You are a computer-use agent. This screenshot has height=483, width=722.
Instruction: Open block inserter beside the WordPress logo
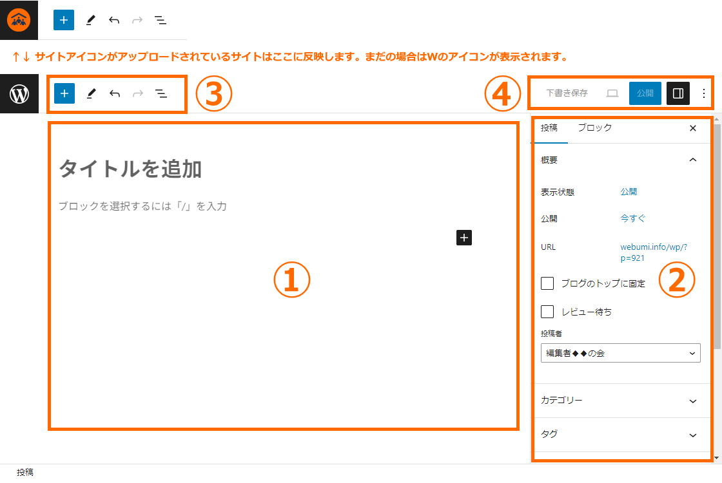(x=64, y=93)
